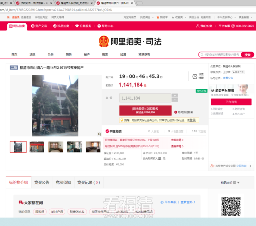Click the 登录 link in reminder
Screen dimensions: 256x226
tap(193, 120)
